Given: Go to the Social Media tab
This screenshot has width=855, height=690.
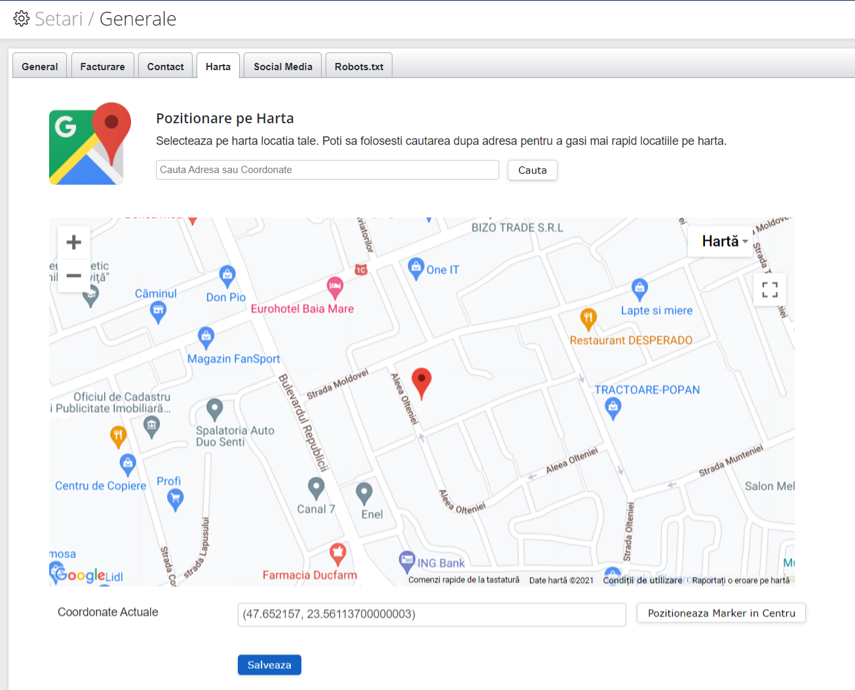Looking at the screenshot, I should point(283,66).
